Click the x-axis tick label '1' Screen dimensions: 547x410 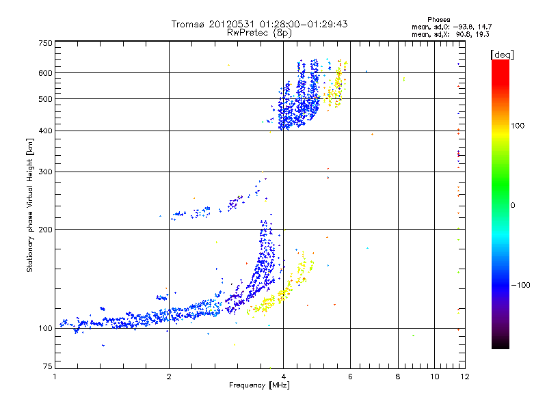pyautogui.click(x=55, y=377)
